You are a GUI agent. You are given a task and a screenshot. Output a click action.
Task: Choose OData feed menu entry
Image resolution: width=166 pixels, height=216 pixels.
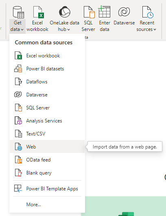tap(47, 160)
